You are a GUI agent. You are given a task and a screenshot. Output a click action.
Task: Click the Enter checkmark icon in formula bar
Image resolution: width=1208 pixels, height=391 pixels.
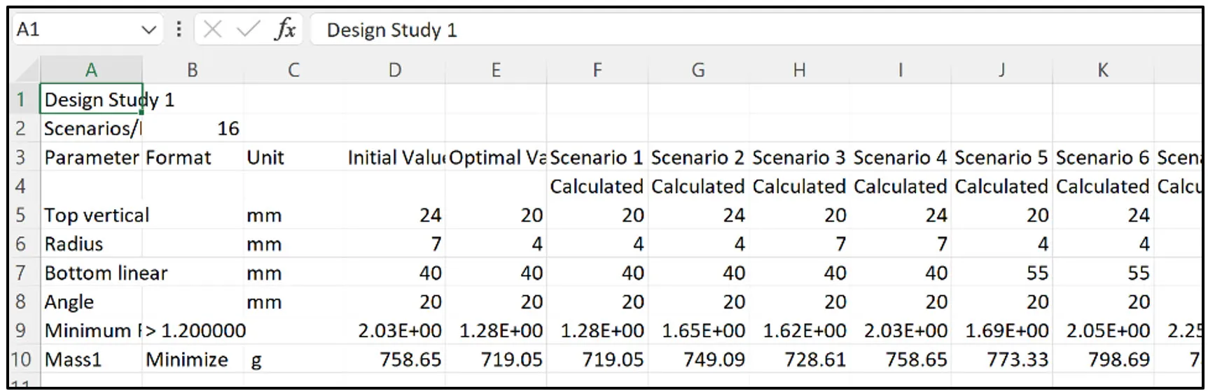point(248,29)
